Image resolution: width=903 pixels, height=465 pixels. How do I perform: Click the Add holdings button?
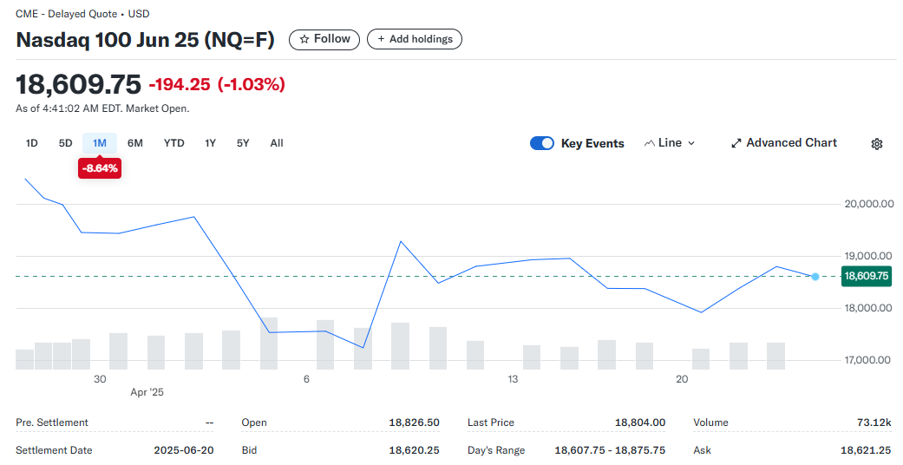tap(415, 39)
